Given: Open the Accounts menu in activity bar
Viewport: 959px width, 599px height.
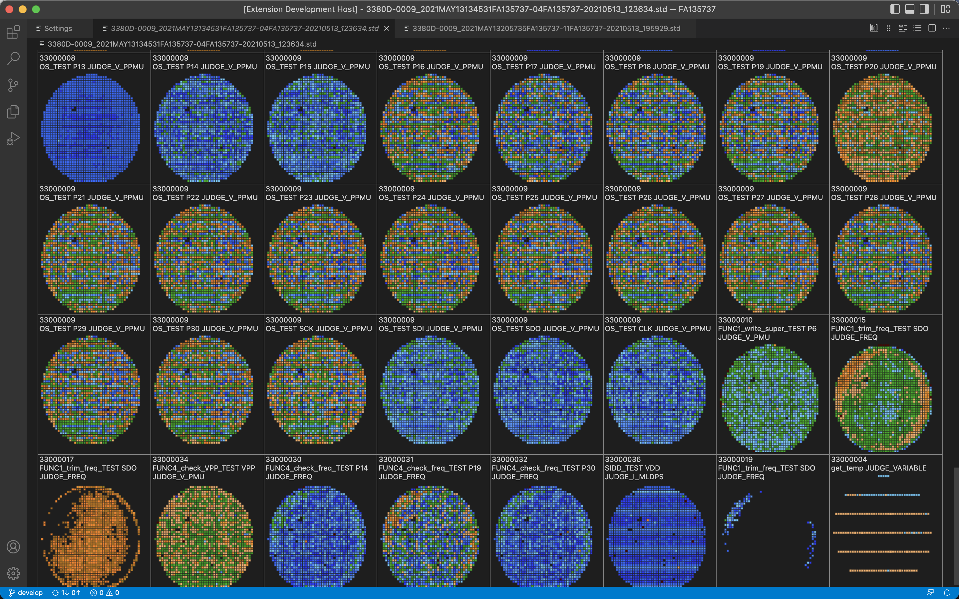Looking at the screenshot, I should 13,547.
